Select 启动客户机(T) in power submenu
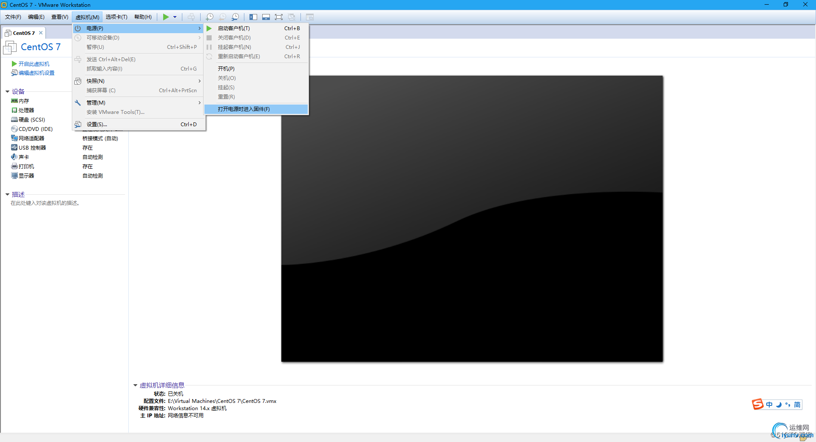 coord(256,28)
